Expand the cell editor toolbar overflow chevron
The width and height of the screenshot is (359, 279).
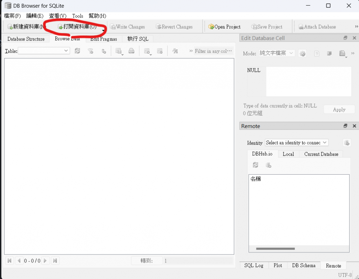pyautogui.click(x=353, y=53)
